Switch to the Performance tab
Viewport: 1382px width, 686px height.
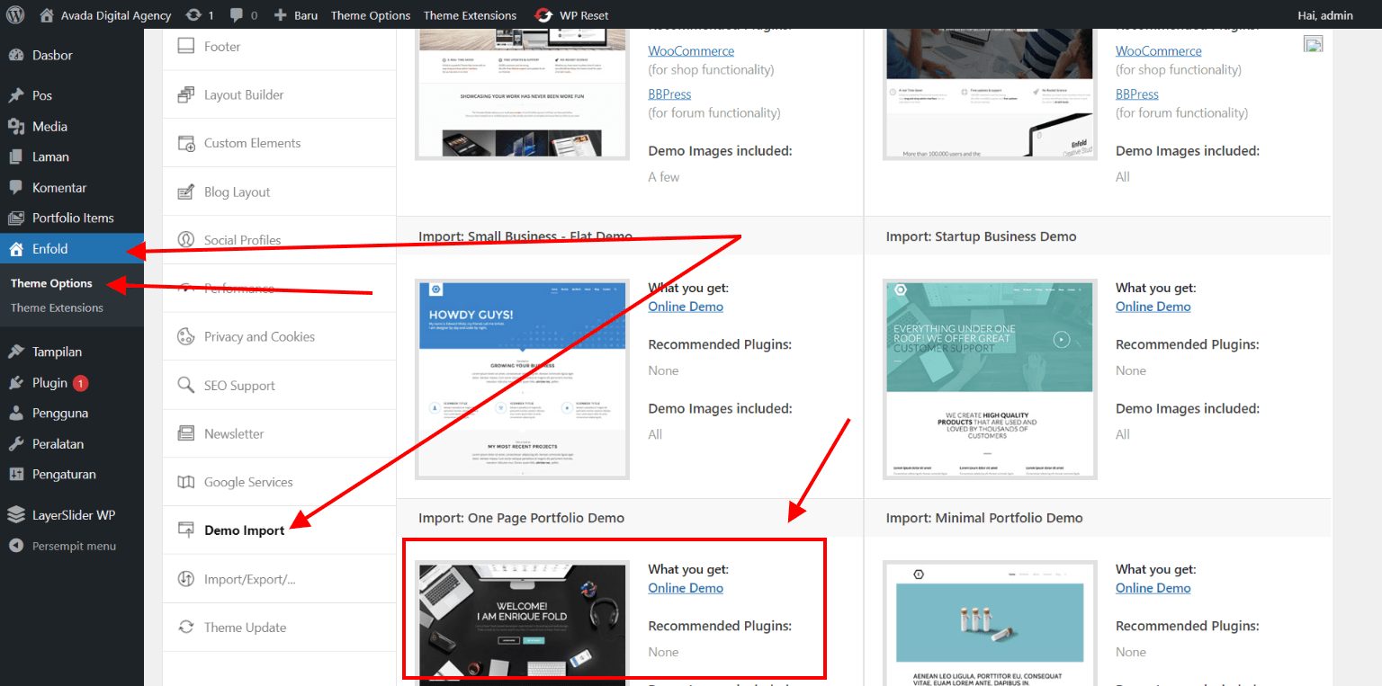tap(239, 288)
